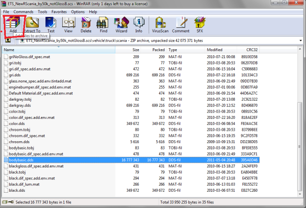306x208 pixels.
Task: Click the CRC32 value 8910ED58
Action: click(x=249, y=57)
